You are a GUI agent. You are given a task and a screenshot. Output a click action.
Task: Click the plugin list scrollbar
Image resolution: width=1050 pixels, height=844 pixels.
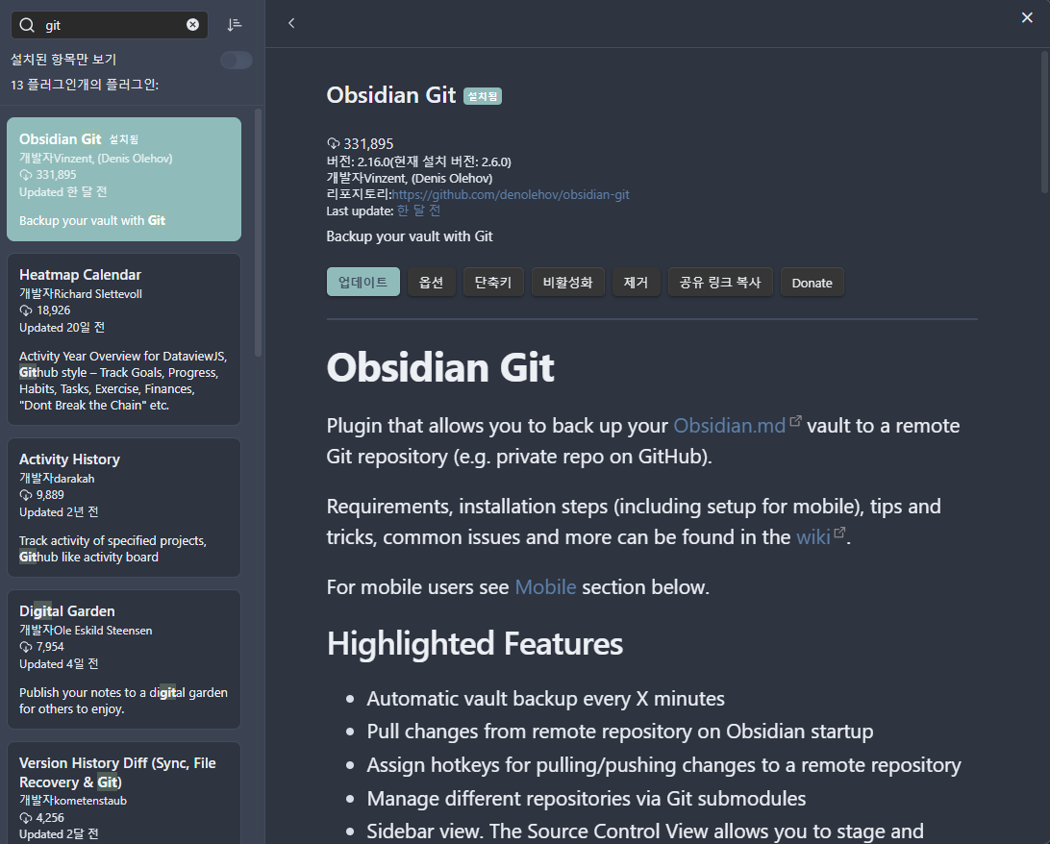pos(259,233)
